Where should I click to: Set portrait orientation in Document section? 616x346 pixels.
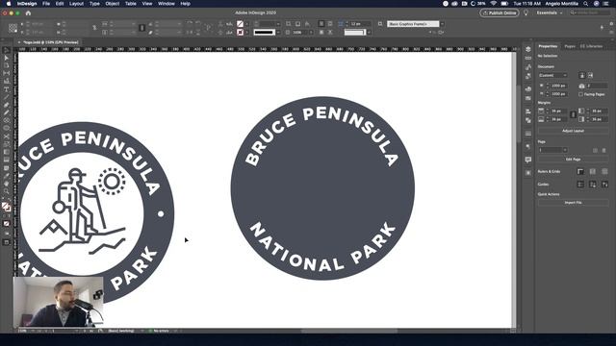pos(582,75)
